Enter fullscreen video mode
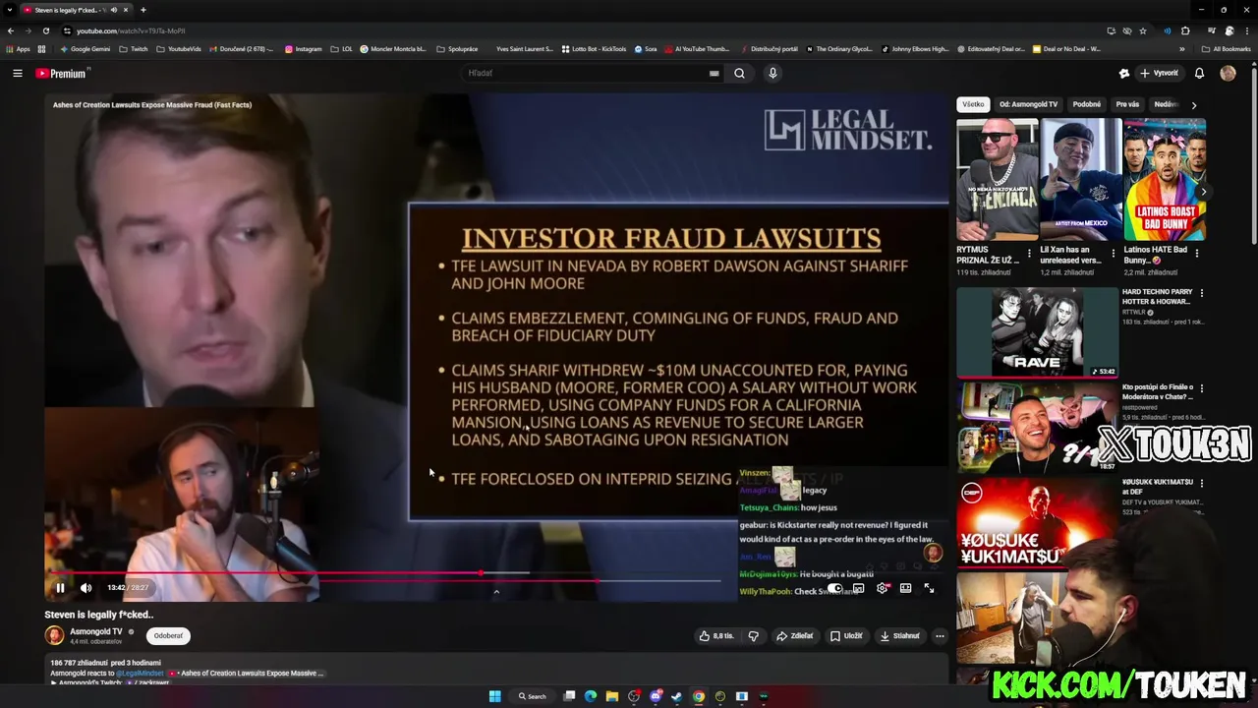The height and width of the screenshot is (708, 1258). (x=929, y=588)
